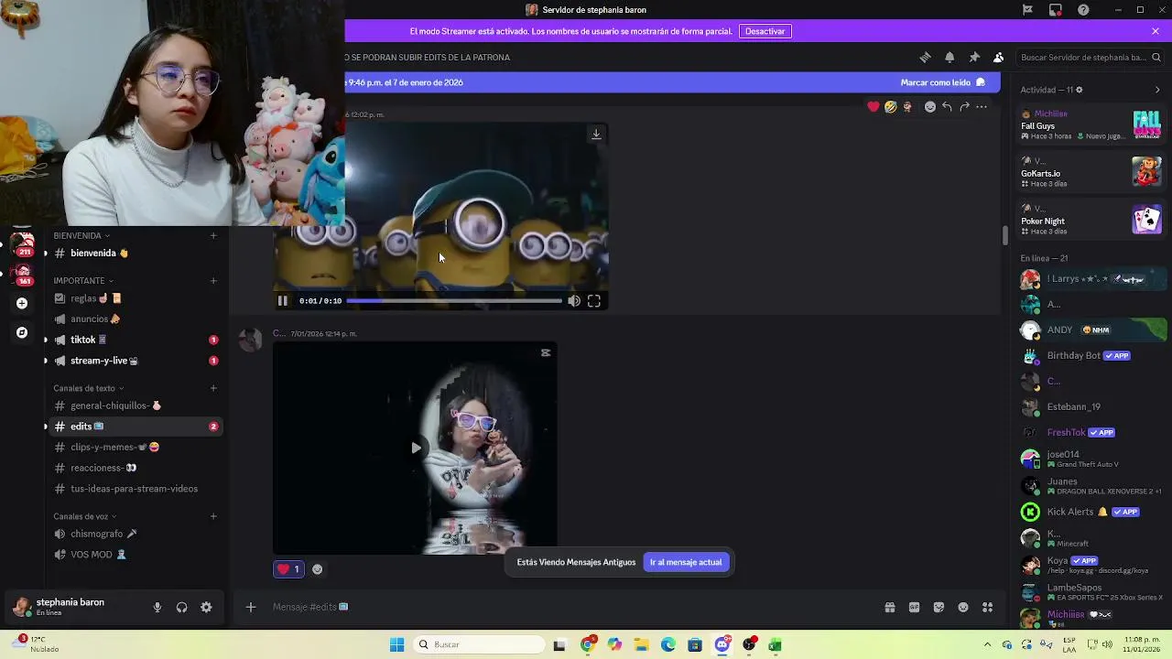Screen dimensions: 1172x659
Task: Open the reglas channel
Action: 135,298
